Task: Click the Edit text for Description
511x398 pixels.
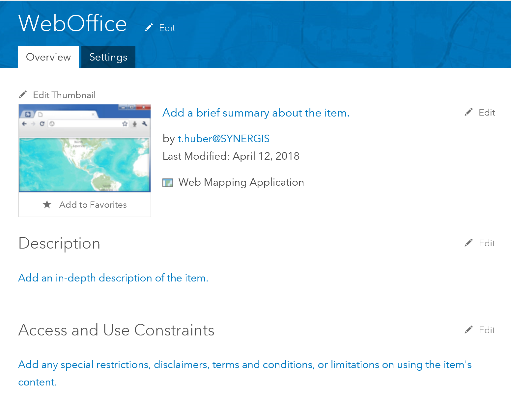Action: pos(487,243)
